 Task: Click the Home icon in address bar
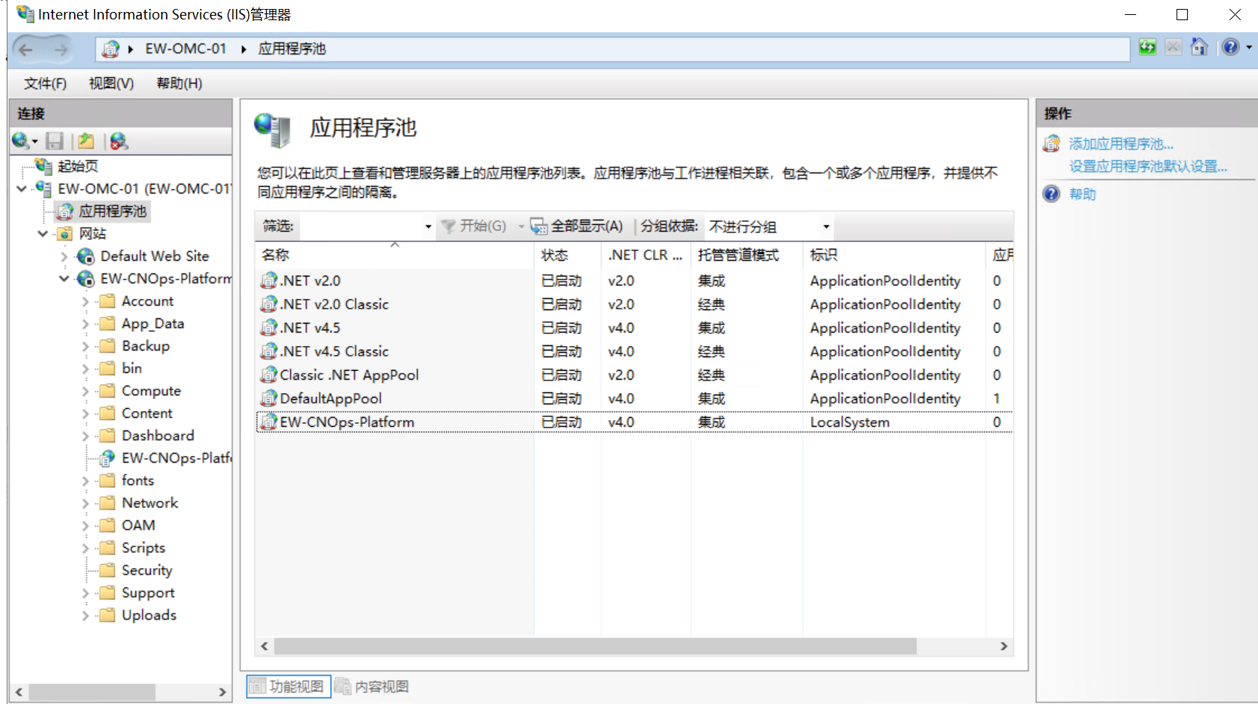[x=1199, y=48]
